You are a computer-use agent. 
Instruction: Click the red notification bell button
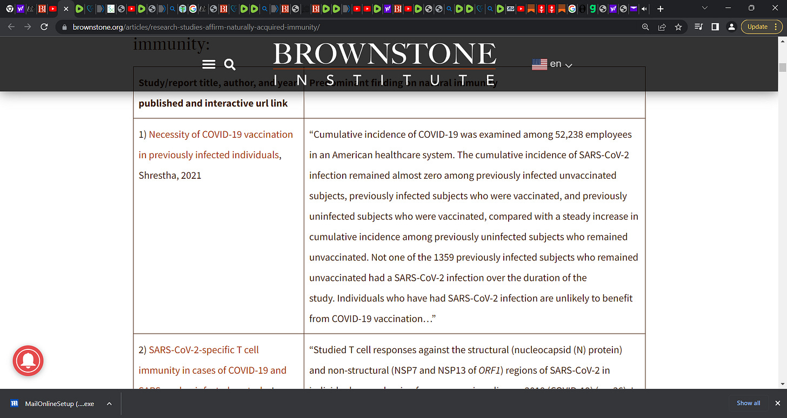click(28, 360)
